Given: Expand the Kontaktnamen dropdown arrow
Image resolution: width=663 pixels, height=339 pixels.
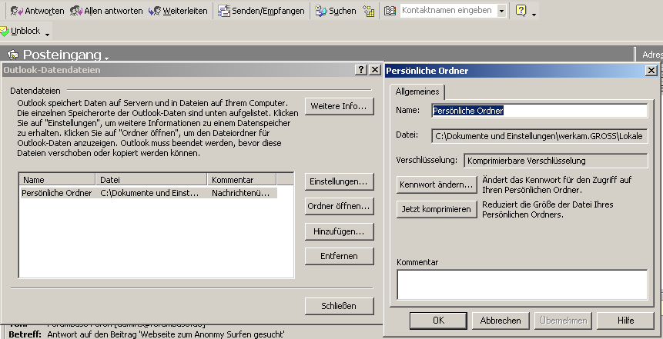Looking at the screenshot, I should coord(501,11).
